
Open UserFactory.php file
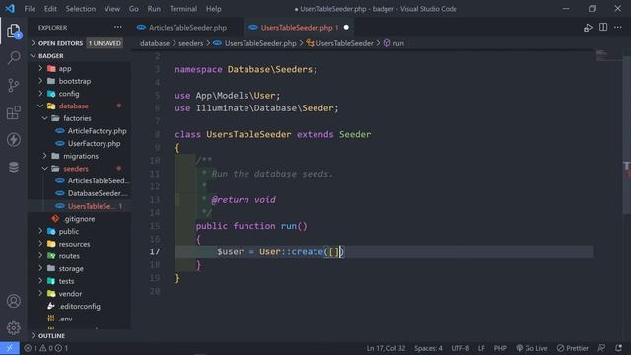(95, 143)
